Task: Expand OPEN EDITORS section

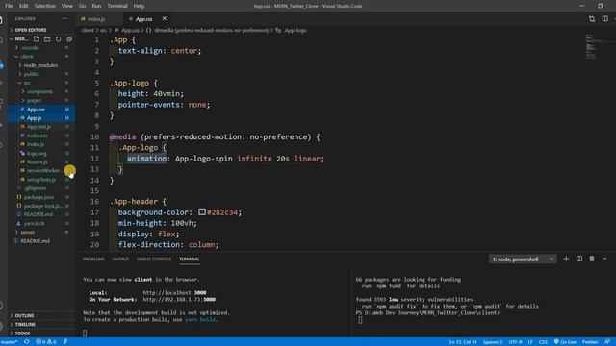Action: click(x=30, y=30)
